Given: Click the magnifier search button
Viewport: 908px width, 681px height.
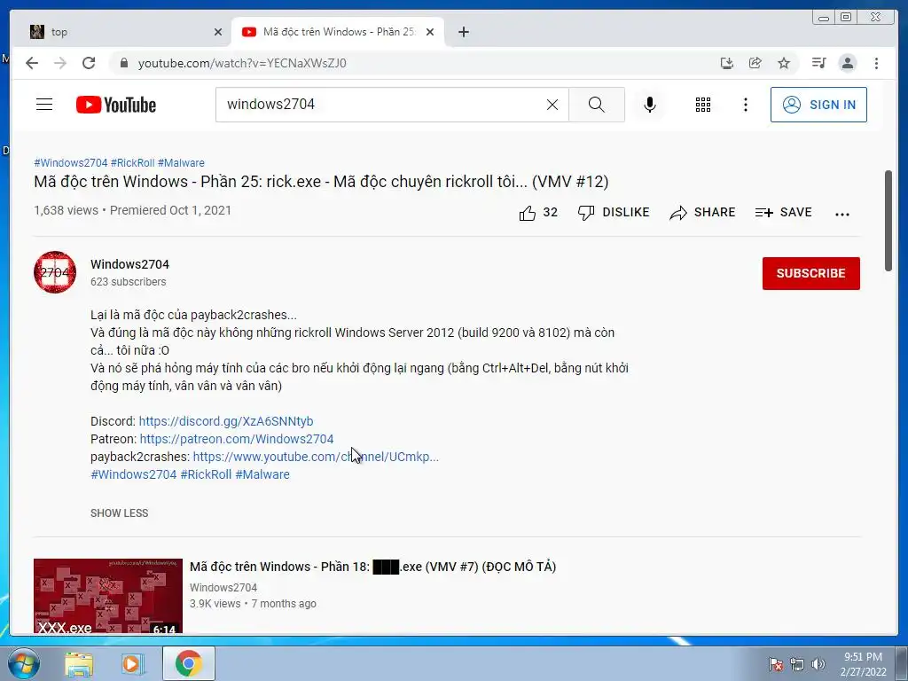Looking at the screenshot, I should point(597,105).
